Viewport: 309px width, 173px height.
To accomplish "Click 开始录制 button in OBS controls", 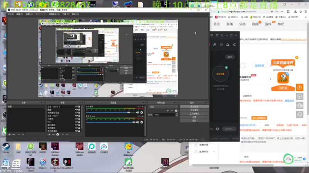I will [x=194, y=110].
